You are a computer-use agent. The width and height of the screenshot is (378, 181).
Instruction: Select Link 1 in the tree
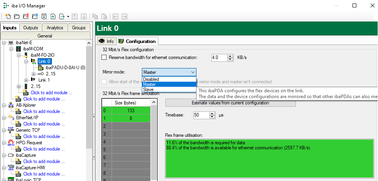(44, 80)
